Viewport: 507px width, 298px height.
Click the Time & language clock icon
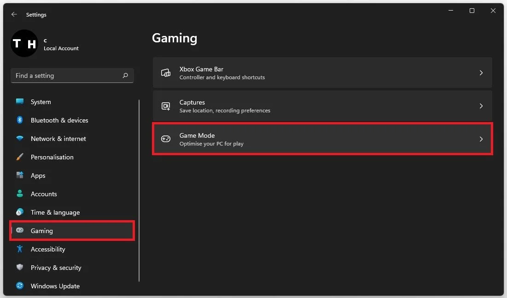click(20, 212)
